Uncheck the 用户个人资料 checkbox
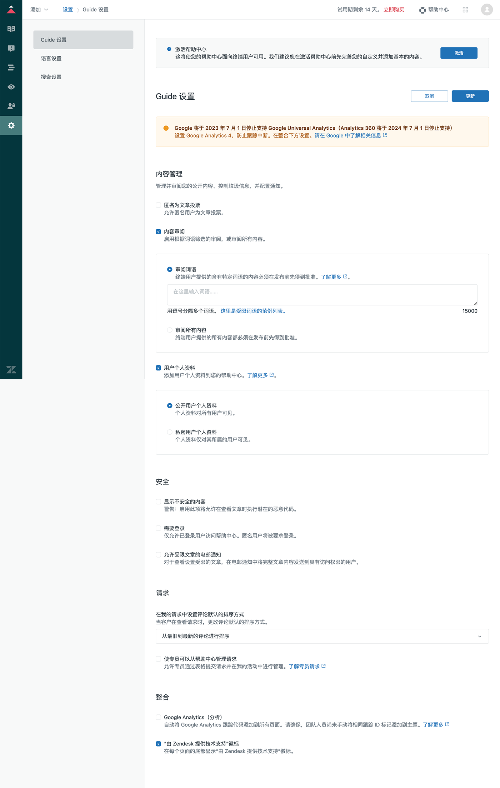The height and width of the screenshot is (788, 500). click(x=159, y=368)
